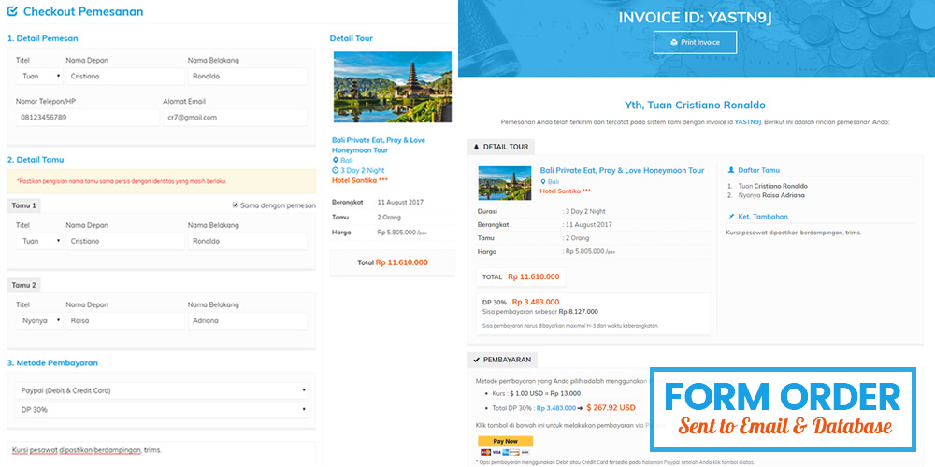Open the Titel dropdown under Detail Pemesan
This screenshot has width=935, height=467.
tap(38, 77)
